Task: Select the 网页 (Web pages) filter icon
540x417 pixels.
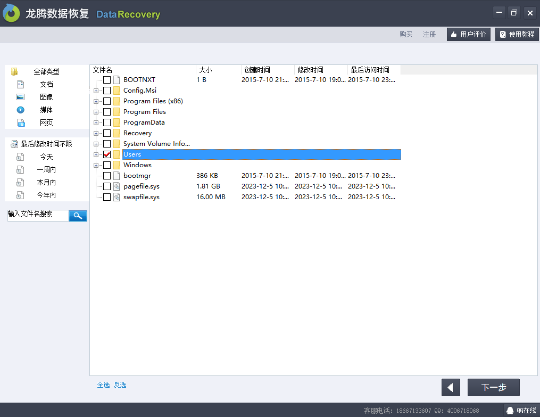Action: pos(20,122)
